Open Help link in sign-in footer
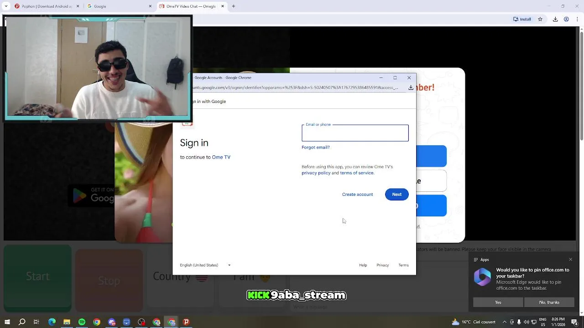 click(x=363, y=265)
